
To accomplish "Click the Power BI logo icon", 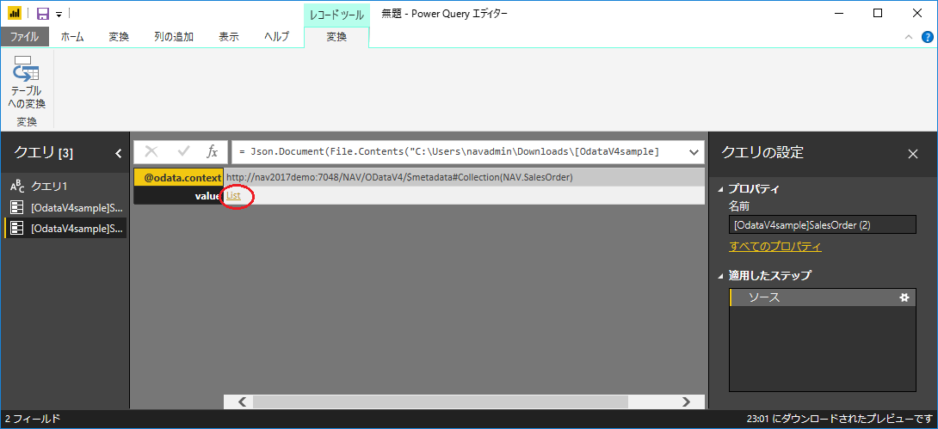I will [x=15, y=13].
